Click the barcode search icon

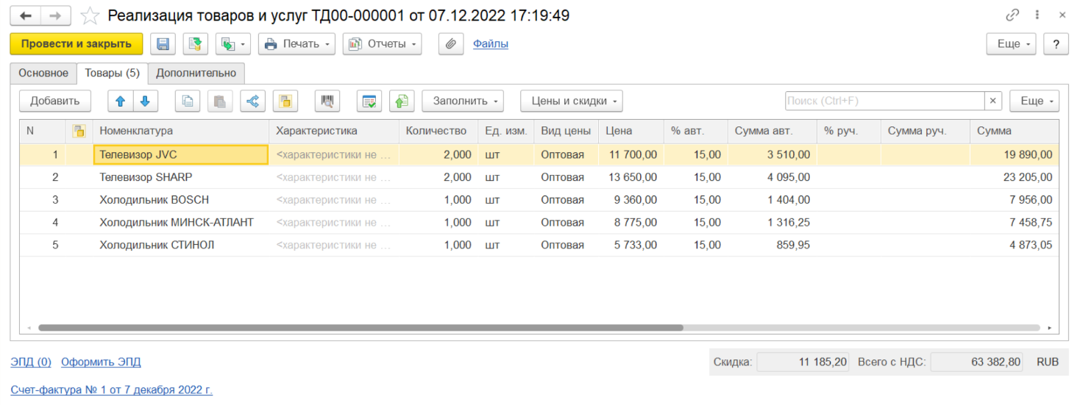pyautogui.click(x=327, y=101)
